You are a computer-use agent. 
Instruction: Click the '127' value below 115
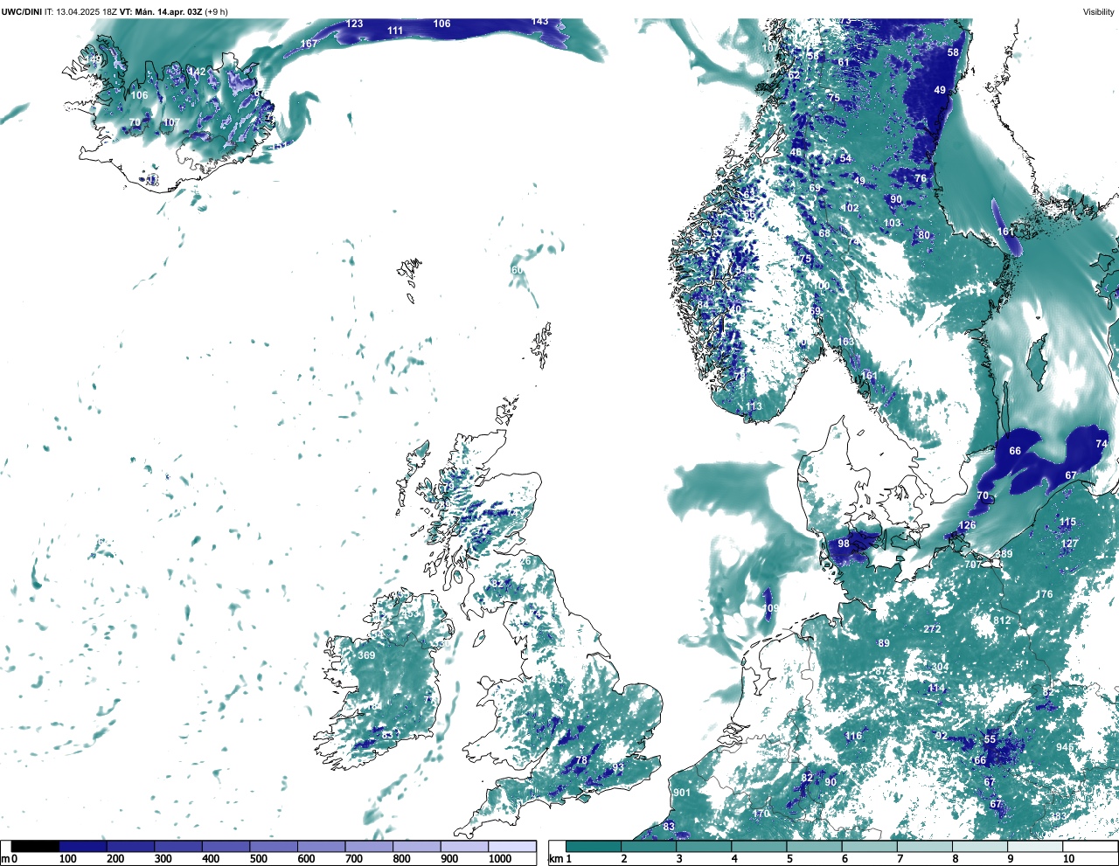pos(1070,544)
